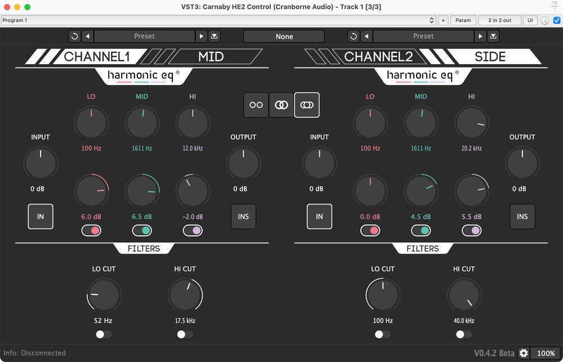Open the Program 1 dropdown
Viewport: 563px width, 362px height.
pos(218,20)
